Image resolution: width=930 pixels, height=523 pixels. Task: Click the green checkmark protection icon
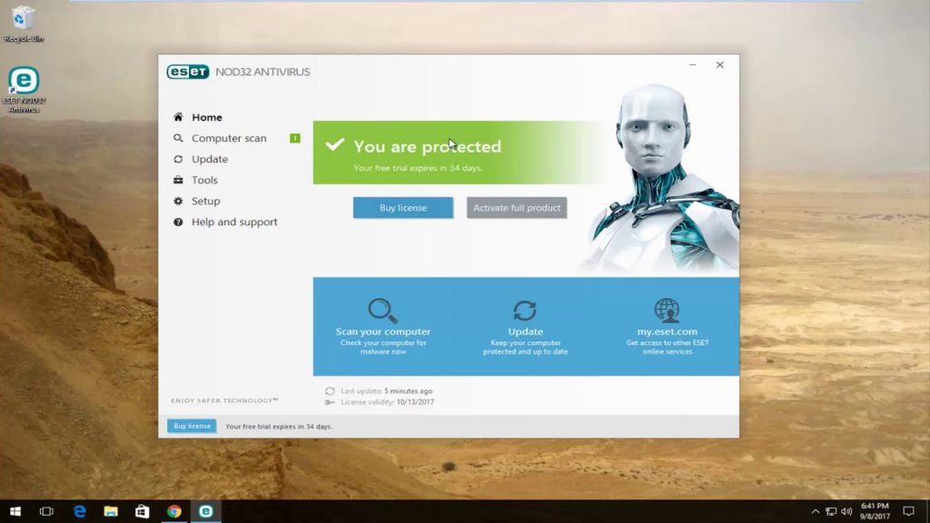coord(334,144)
